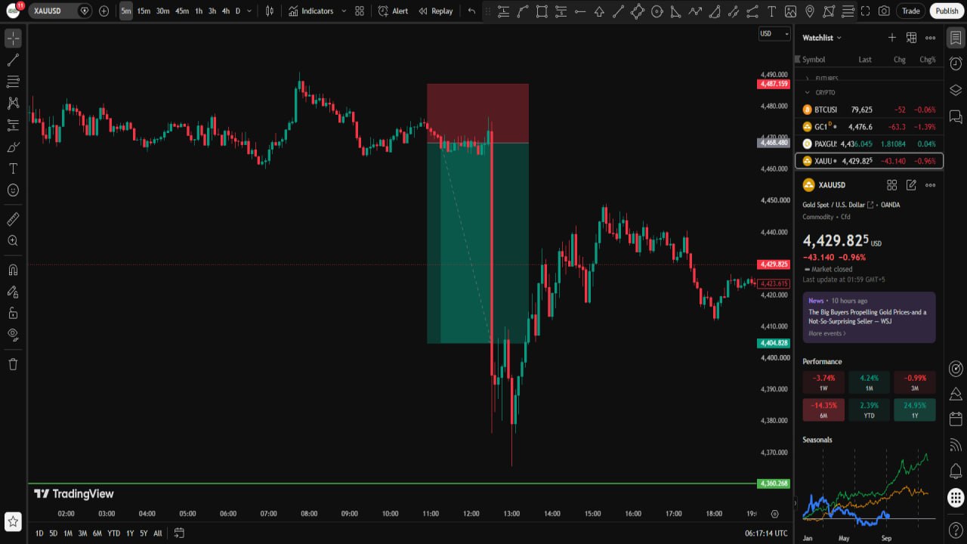
Task: Start bar Replay mode
Action: click(436, 11)
